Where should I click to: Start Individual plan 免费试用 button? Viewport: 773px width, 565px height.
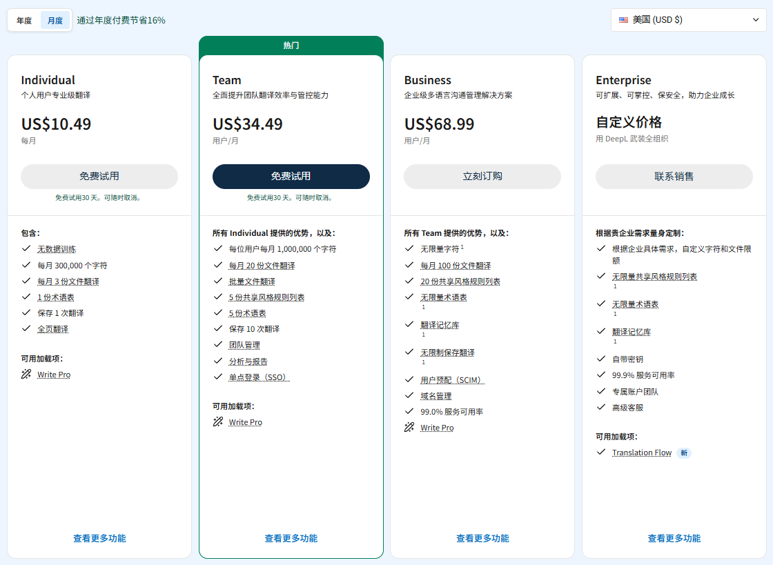[99, 177]
